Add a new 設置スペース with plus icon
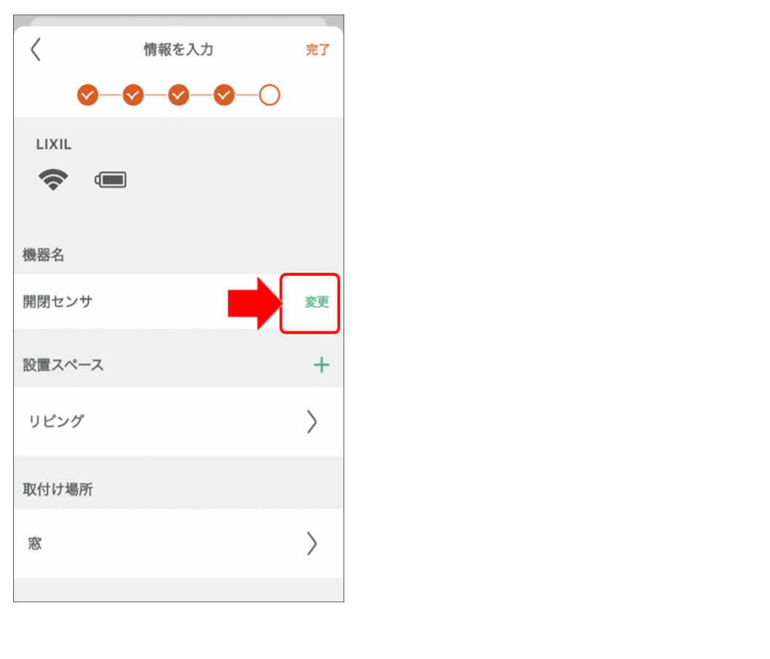The height and width of the screenshot is (659, 770). point(322,364)
